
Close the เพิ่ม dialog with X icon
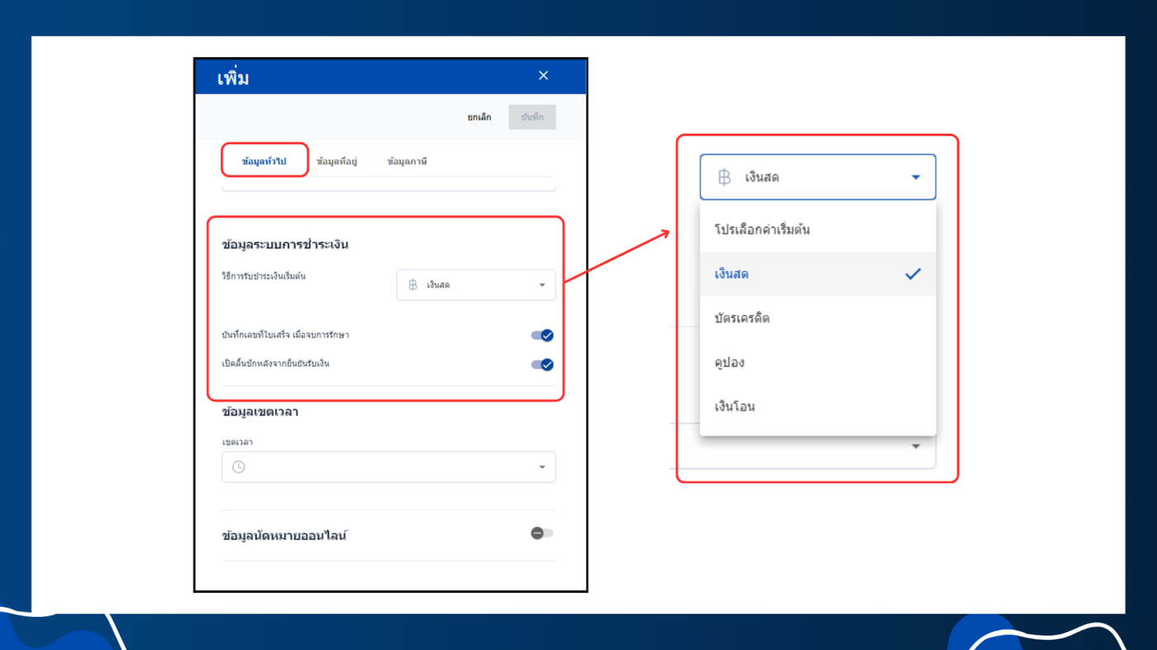point(543,75)
